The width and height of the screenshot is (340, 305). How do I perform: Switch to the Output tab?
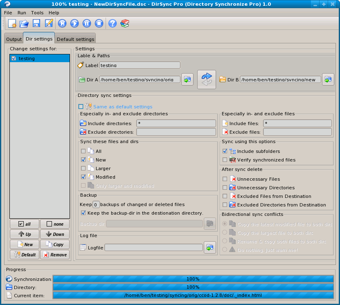[14, 39]
